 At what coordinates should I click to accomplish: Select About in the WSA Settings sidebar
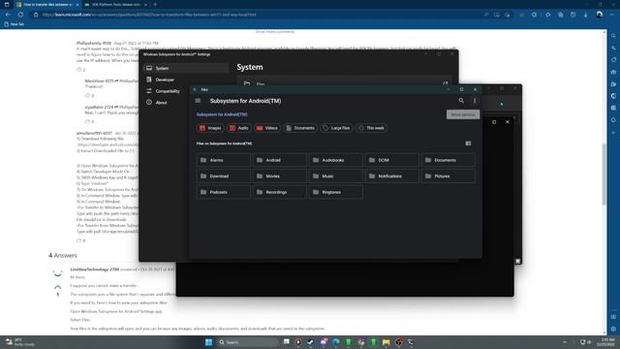tap(186, 103)
